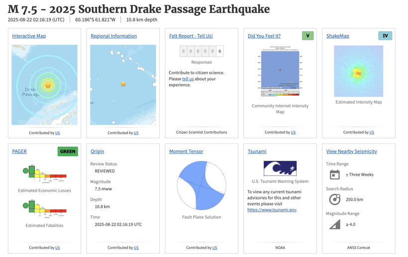Visit the https://www.tsunami.gov link
The height and width of the screenshot is (257, 408).
[272, 210]
